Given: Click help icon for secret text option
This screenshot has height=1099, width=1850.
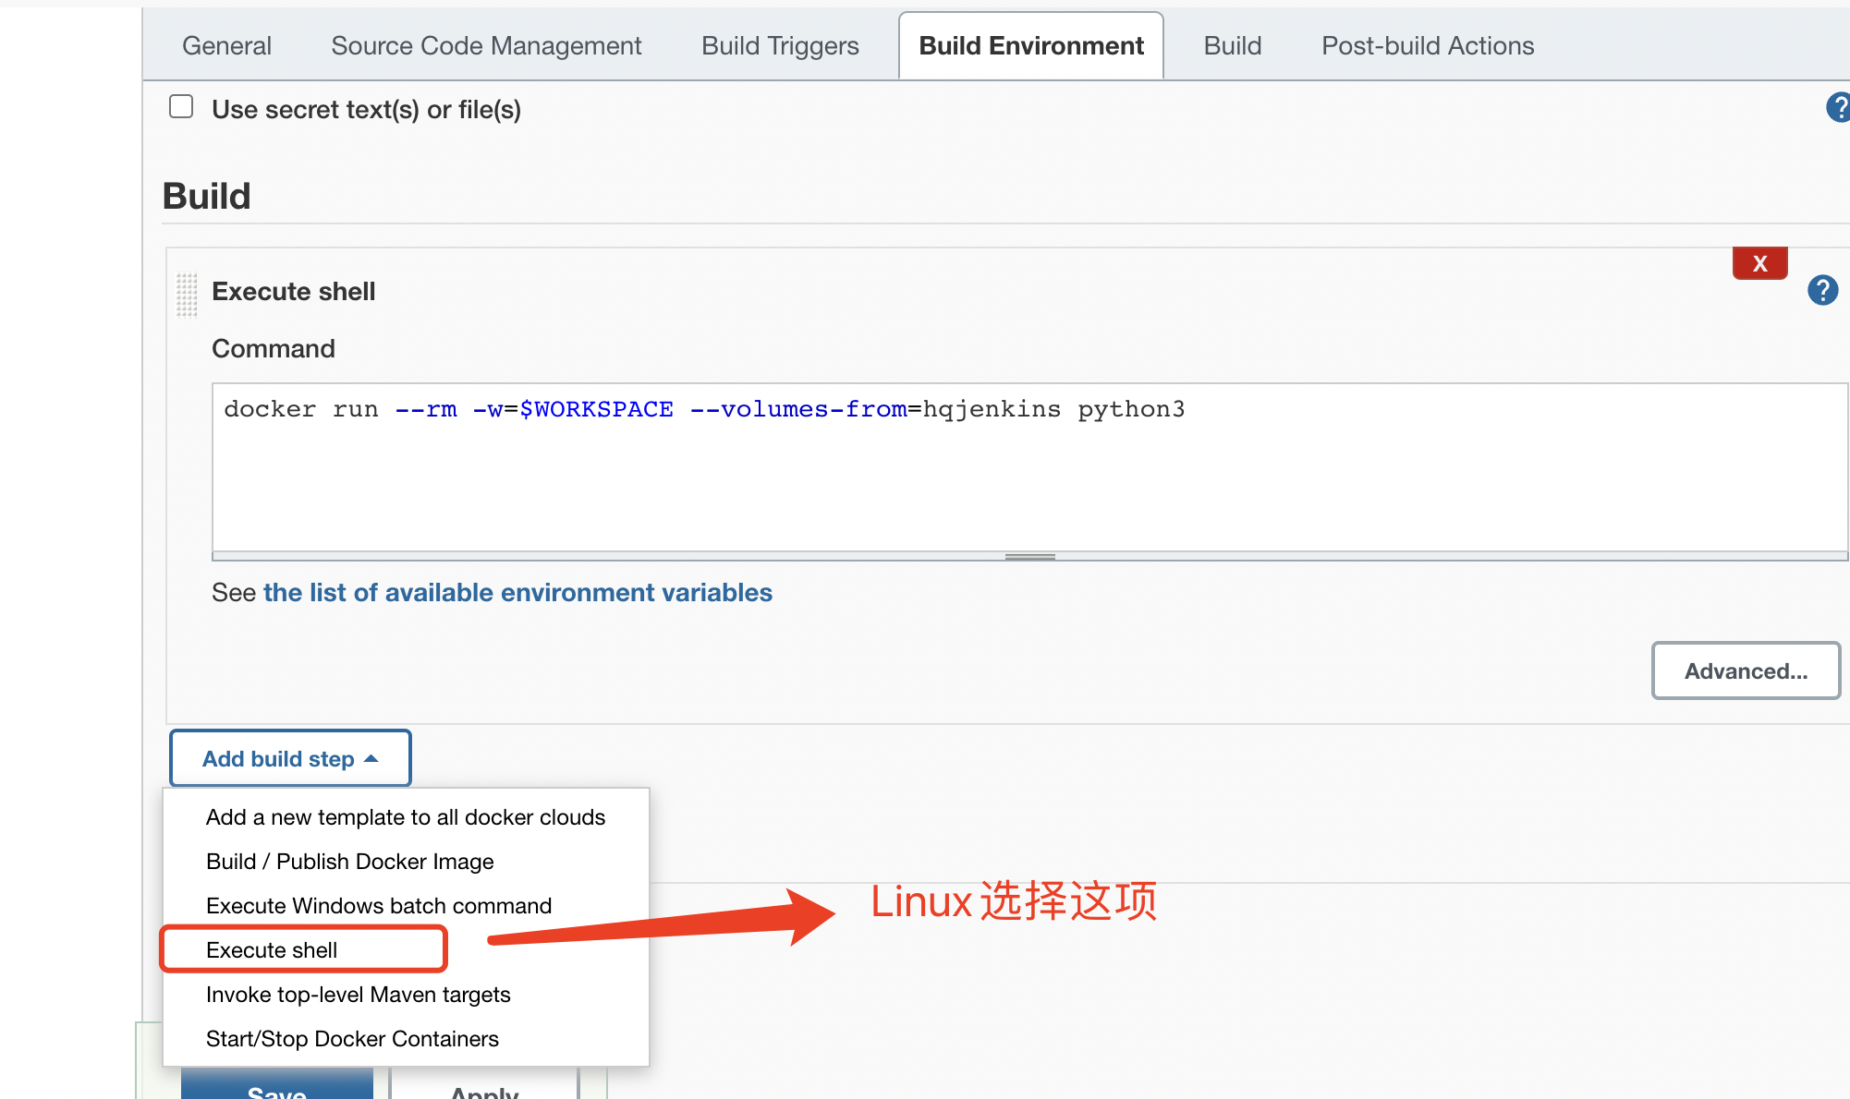Looking at the screenshot, I should (1839, 108).
